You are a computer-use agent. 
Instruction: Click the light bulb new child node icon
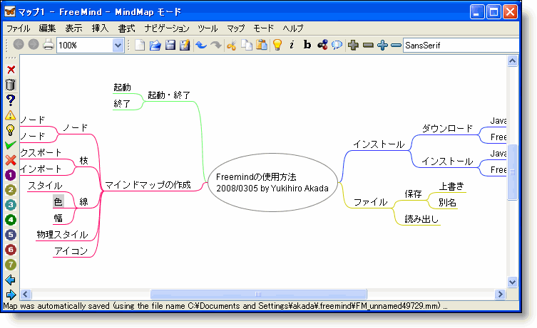coord(277,45)
